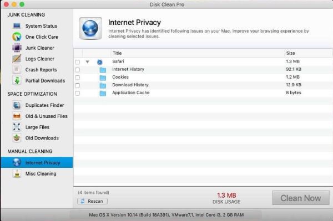This screenshot has height=221, width=333.
Task: Click the Mac OS X version status text
Action: pyautogui.click(x=166, y=215)
